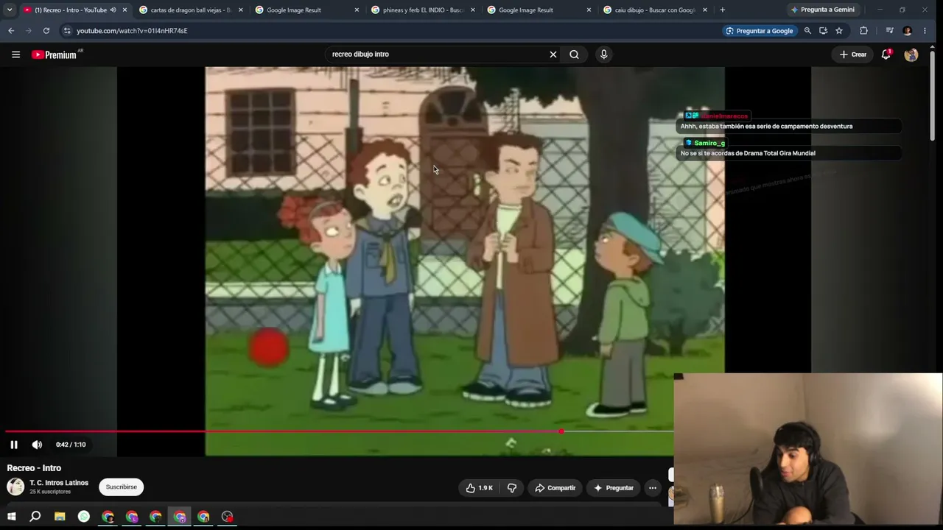Viewport: 943px width, 530px height.
Task: Open T. C. Intros Latinos channel name
Action: pos(59,483)
